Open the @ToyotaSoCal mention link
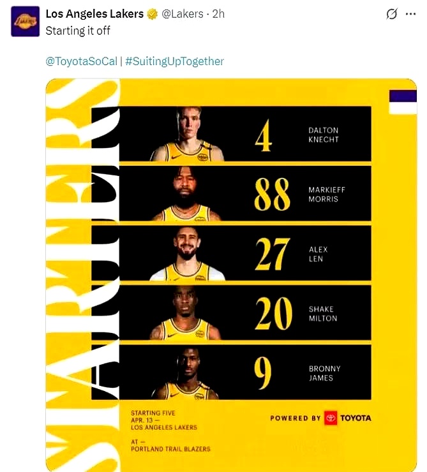 pyautogui.click(x=81, y=62)
